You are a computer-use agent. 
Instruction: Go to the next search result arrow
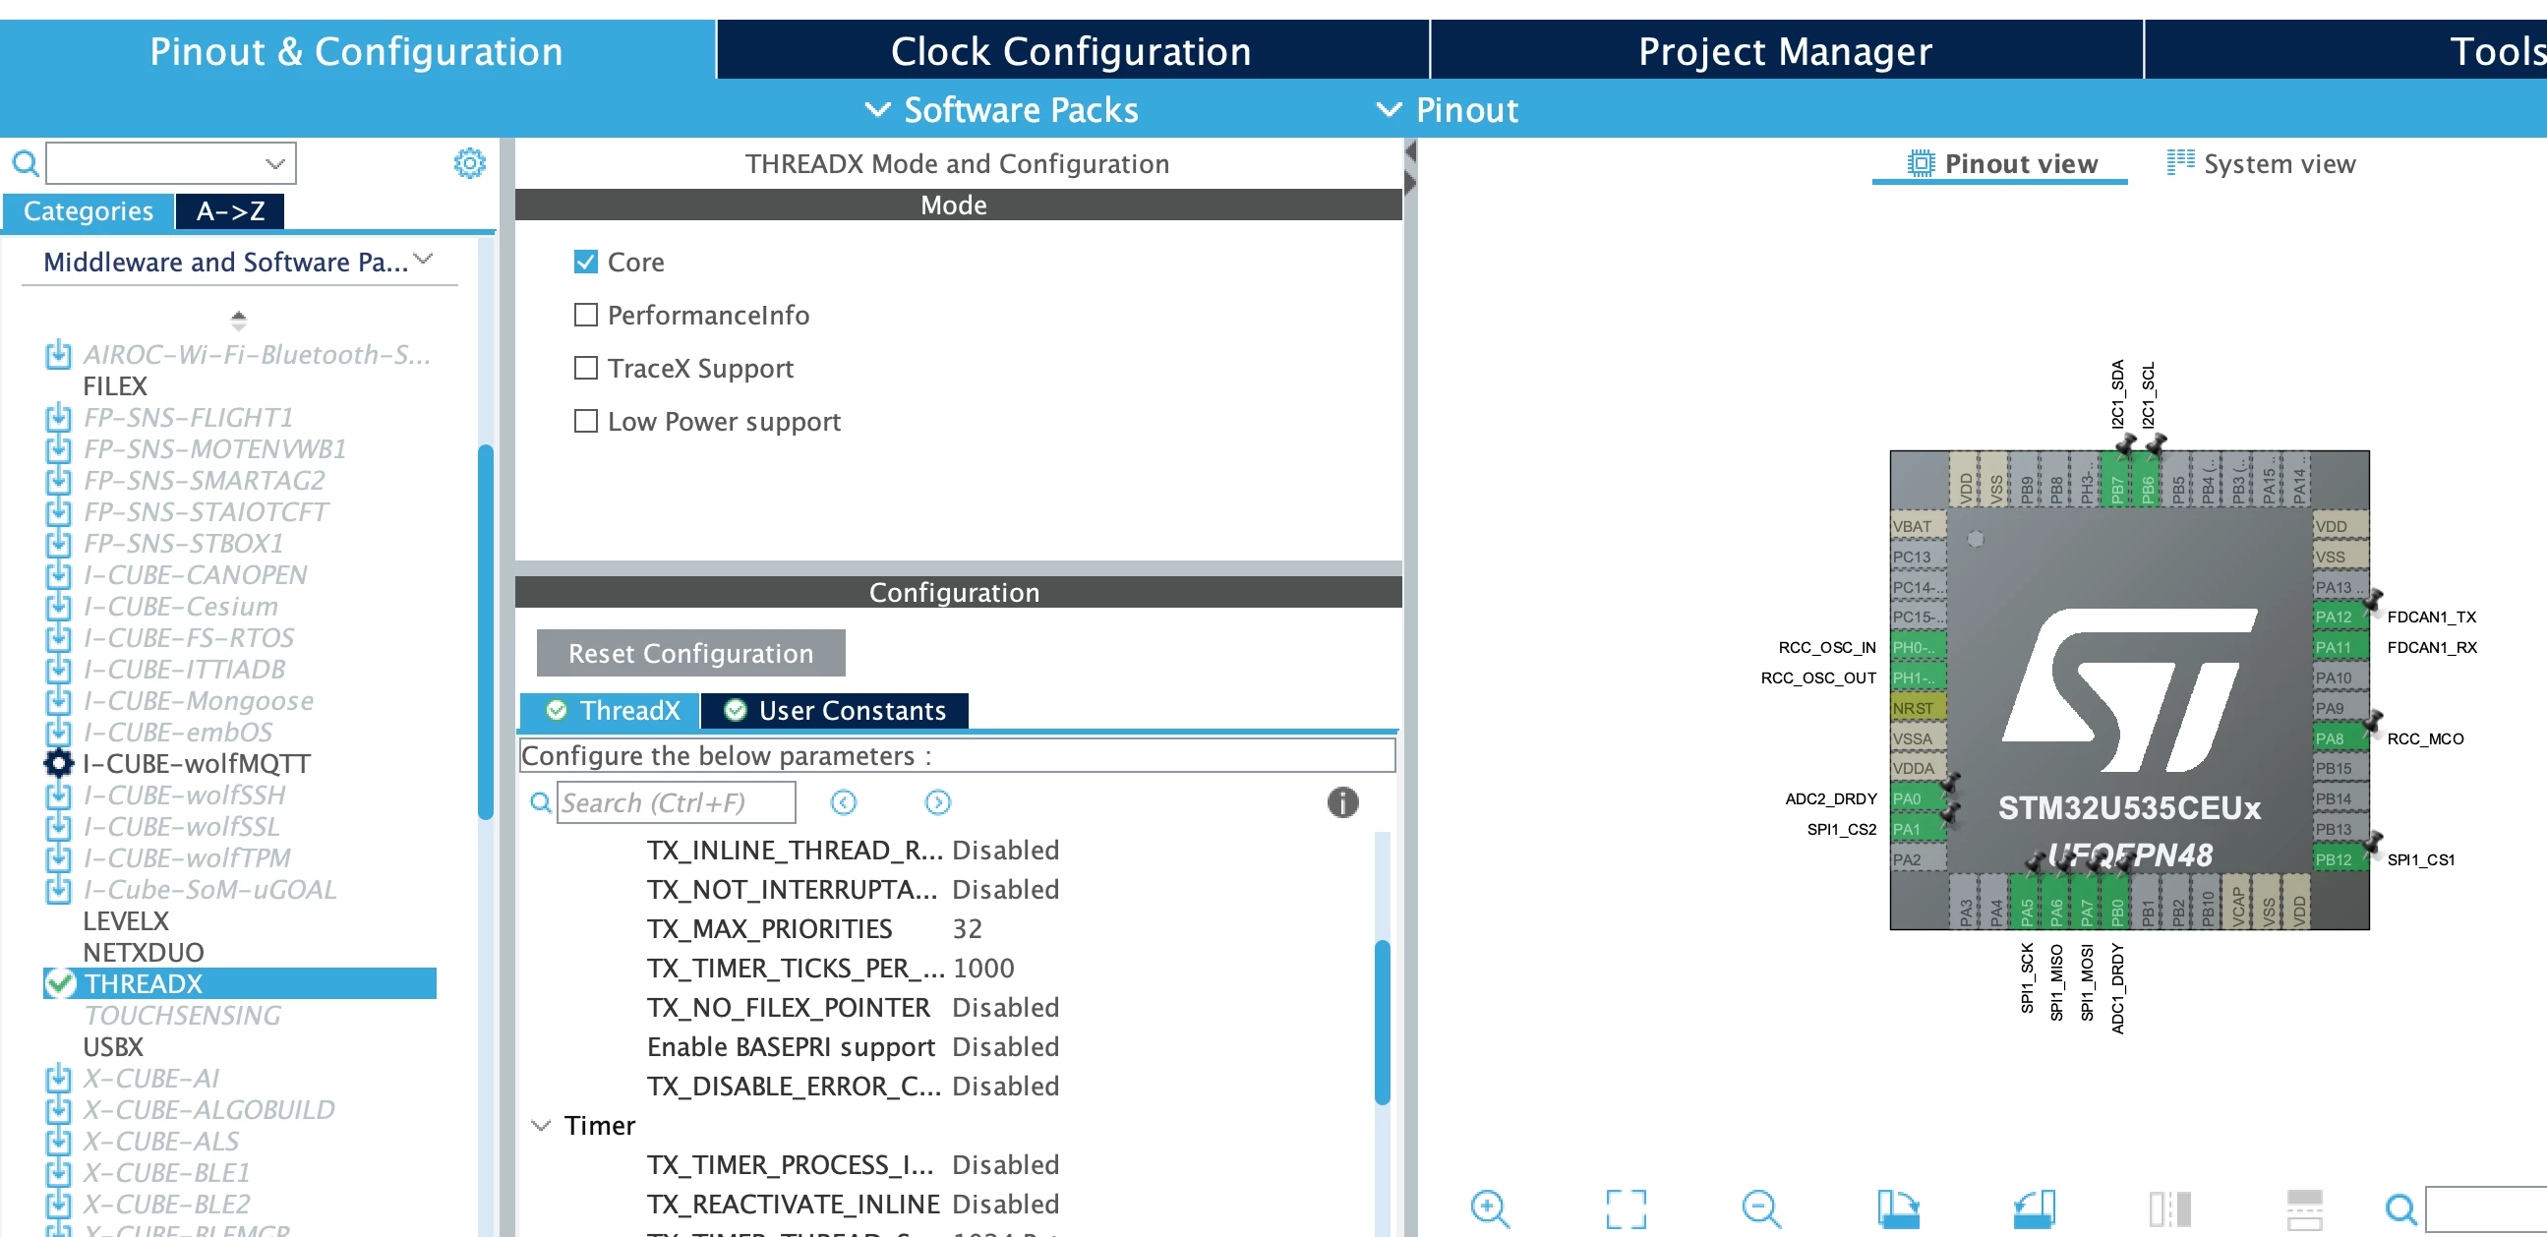click(937, 802)
